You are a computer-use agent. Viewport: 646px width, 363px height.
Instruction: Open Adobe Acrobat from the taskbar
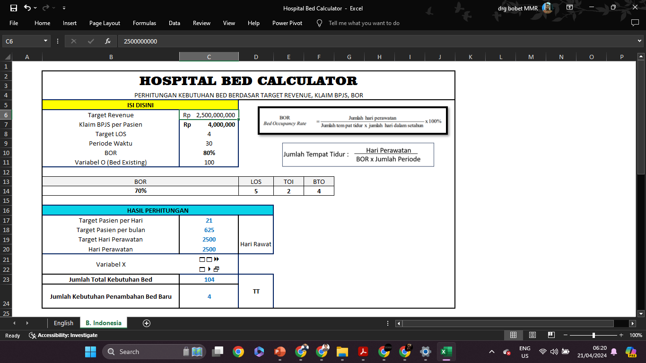[x=363, y=352]
